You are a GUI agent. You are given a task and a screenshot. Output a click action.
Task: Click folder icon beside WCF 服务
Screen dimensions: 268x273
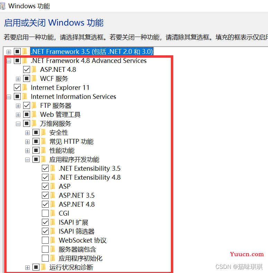(x=34, y=78)
